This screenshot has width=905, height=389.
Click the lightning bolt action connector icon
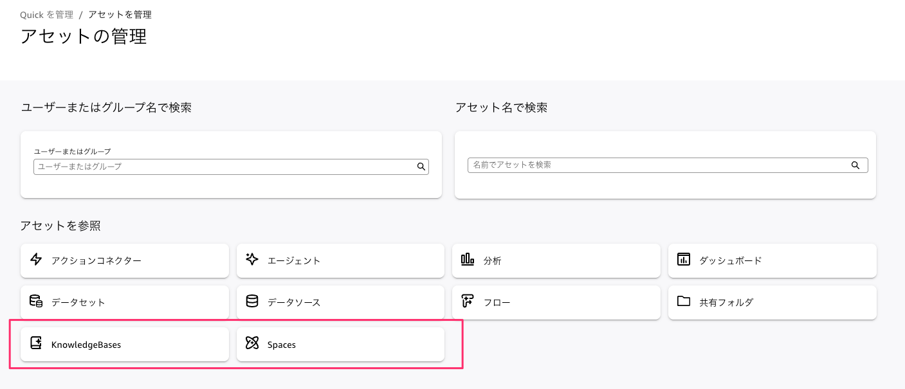[36, 260]
